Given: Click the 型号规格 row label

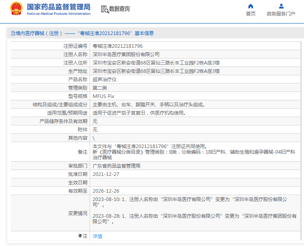Looking at the screenshot, I should pyautogui.click(x=78, y=96).
